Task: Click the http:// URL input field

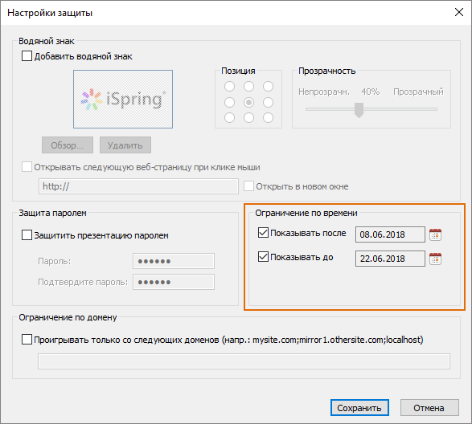Action: pyautogui.click(x=138, y=186)
